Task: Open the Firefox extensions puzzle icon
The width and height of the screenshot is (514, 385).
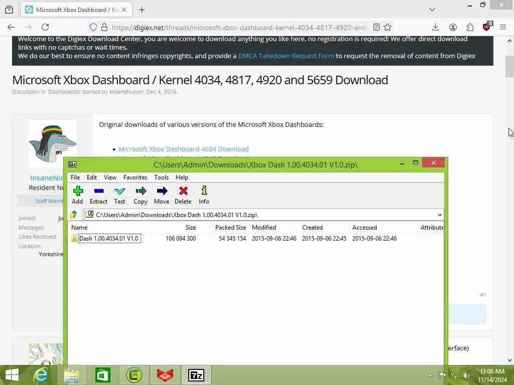Action: (x=470, y=27)
